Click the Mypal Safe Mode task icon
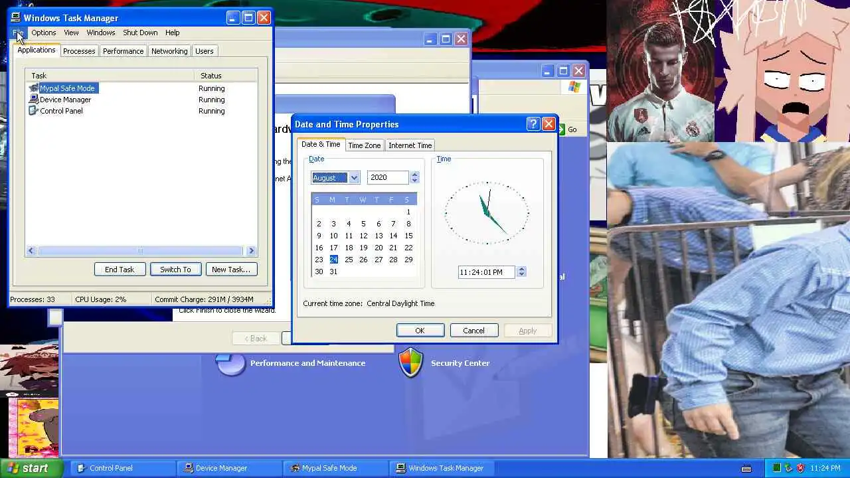Viewport: 850px width, 478px height. (x=34, y=88)
